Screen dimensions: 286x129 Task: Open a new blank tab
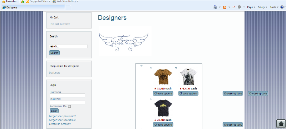tap(68, 7)
